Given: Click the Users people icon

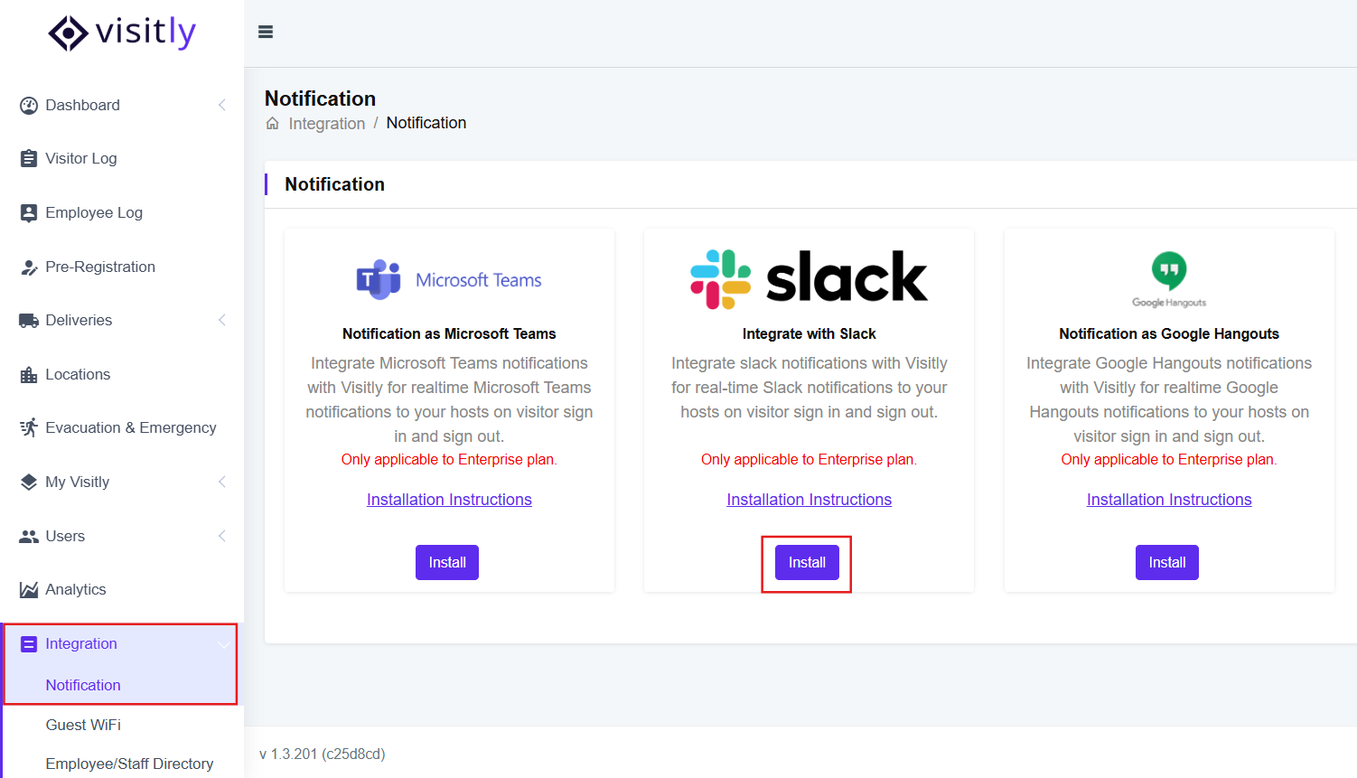Looking at the screenshot, I should (x=29, y=537).
